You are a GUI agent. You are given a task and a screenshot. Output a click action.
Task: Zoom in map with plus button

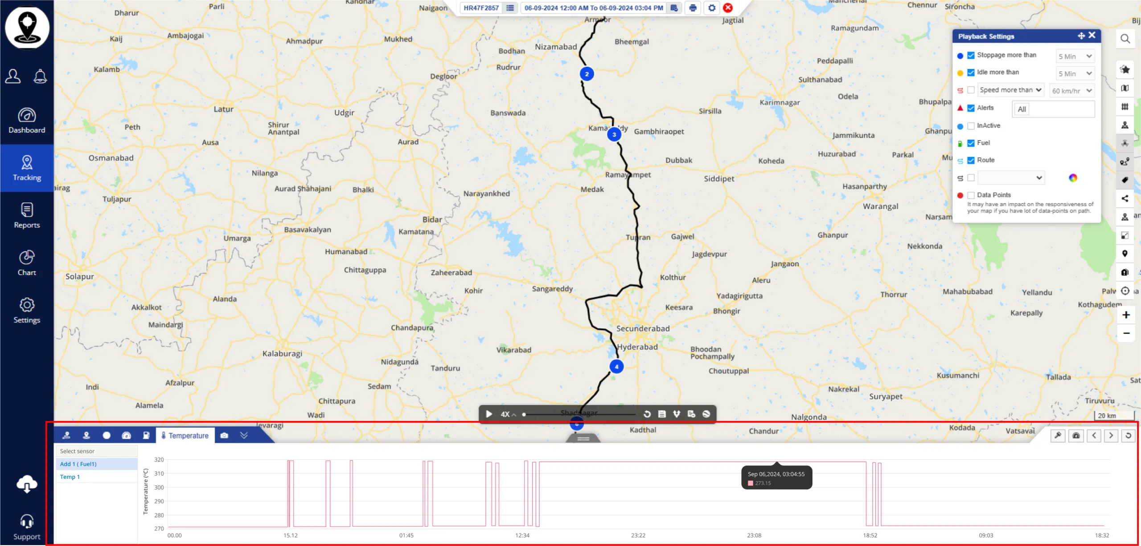pyautogui.click(x=1126, y=315)
